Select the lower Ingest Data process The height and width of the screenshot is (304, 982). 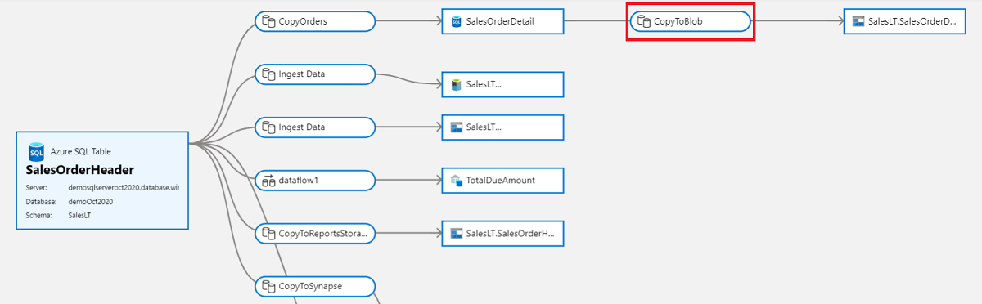coord(315,127)
